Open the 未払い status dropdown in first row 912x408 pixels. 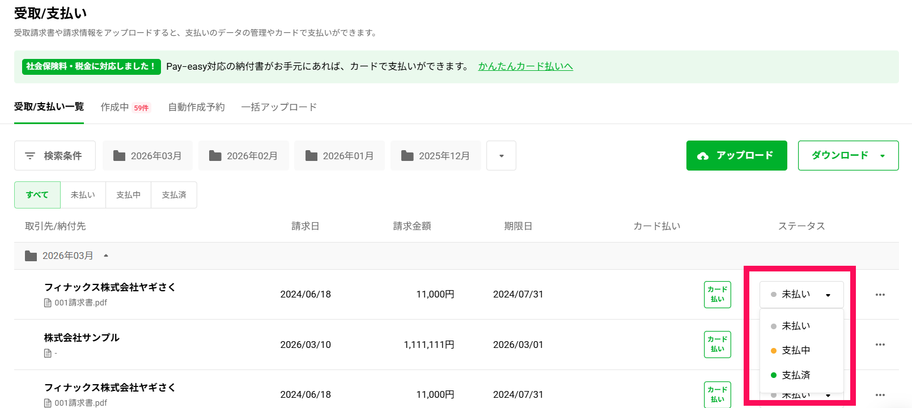[x=801, y=295]
